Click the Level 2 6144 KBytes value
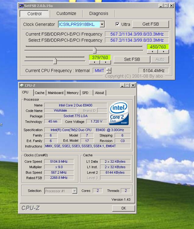The image size is (194, 229). click(x=115, y=172)
